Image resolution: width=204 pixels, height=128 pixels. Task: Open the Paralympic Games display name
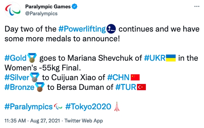48,7
